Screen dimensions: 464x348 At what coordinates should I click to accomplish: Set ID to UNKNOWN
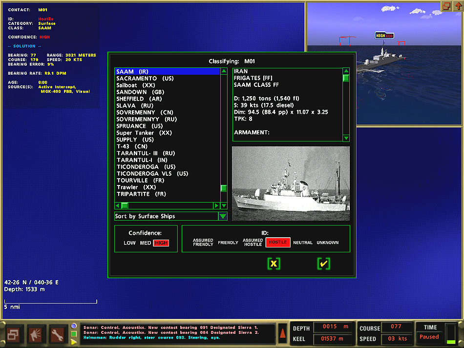pos(328,243)
